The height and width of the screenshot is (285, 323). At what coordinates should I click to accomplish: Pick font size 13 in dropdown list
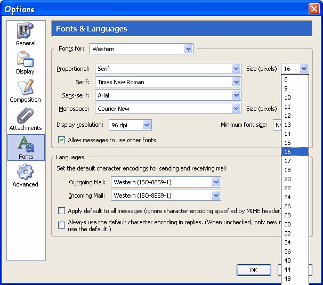pos(295,125)
